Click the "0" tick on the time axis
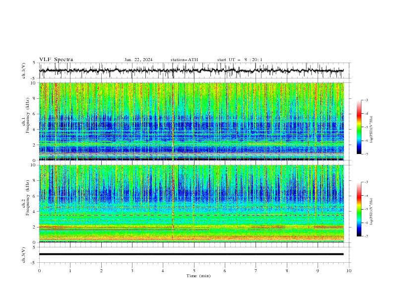The height and width of the screenshot is (304, 393). coord(39,271)
